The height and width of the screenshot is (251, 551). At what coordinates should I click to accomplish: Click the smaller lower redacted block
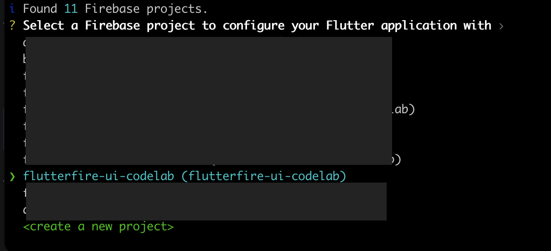(x=206, y=201)
